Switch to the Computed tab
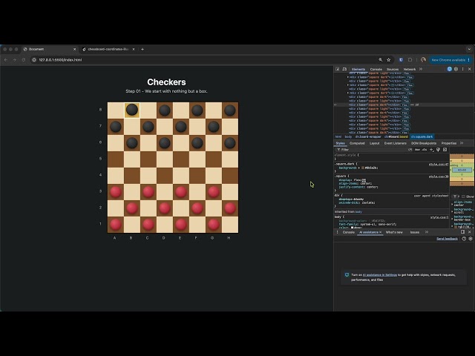475x356 pixels. click(x=357, y=143)
